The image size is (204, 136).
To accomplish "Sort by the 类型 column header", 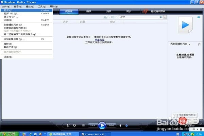I will [x=82, y=22].
